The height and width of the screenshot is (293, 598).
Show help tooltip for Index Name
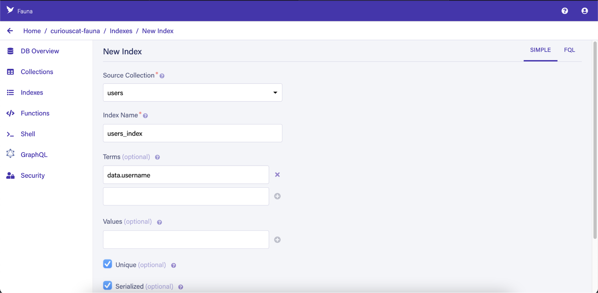tap(145, 116)
